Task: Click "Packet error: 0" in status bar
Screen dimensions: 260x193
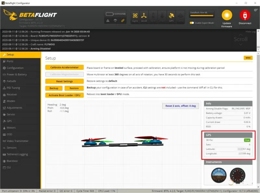Action: coord(47,191)
